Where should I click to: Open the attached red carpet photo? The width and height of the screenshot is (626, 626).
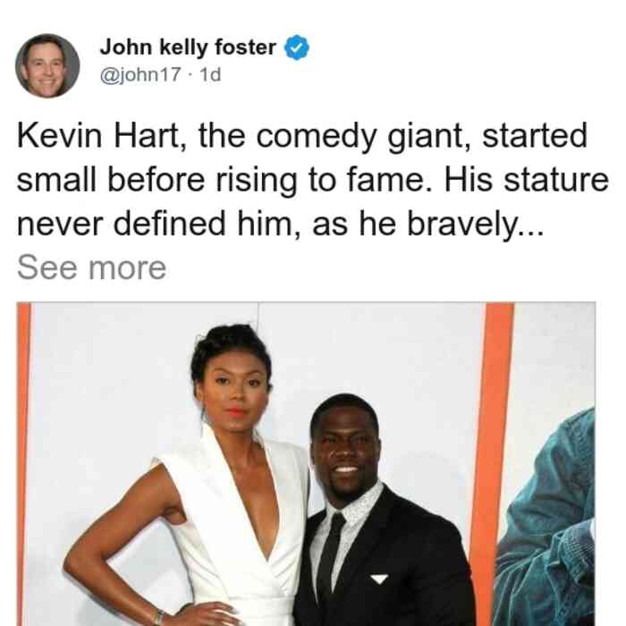(x=306, y=464)
